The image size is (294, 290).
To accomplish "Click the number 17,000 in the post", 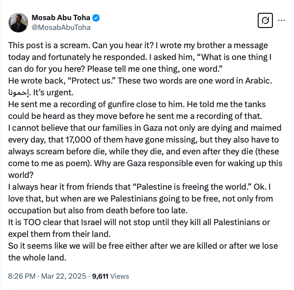I will tap(79, 140).
